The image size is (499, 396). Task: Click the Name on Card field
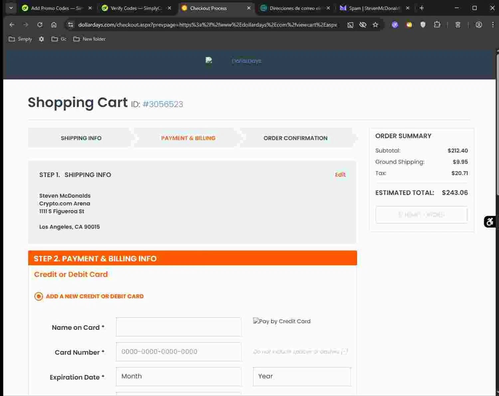(x=179, y=327)
